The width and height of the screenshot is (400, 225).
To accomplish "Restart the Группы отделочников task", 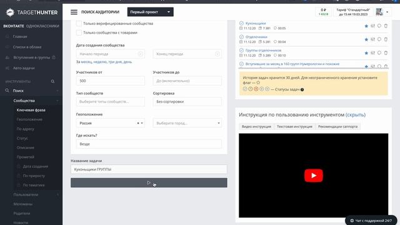I will click(x=379, y=52).
